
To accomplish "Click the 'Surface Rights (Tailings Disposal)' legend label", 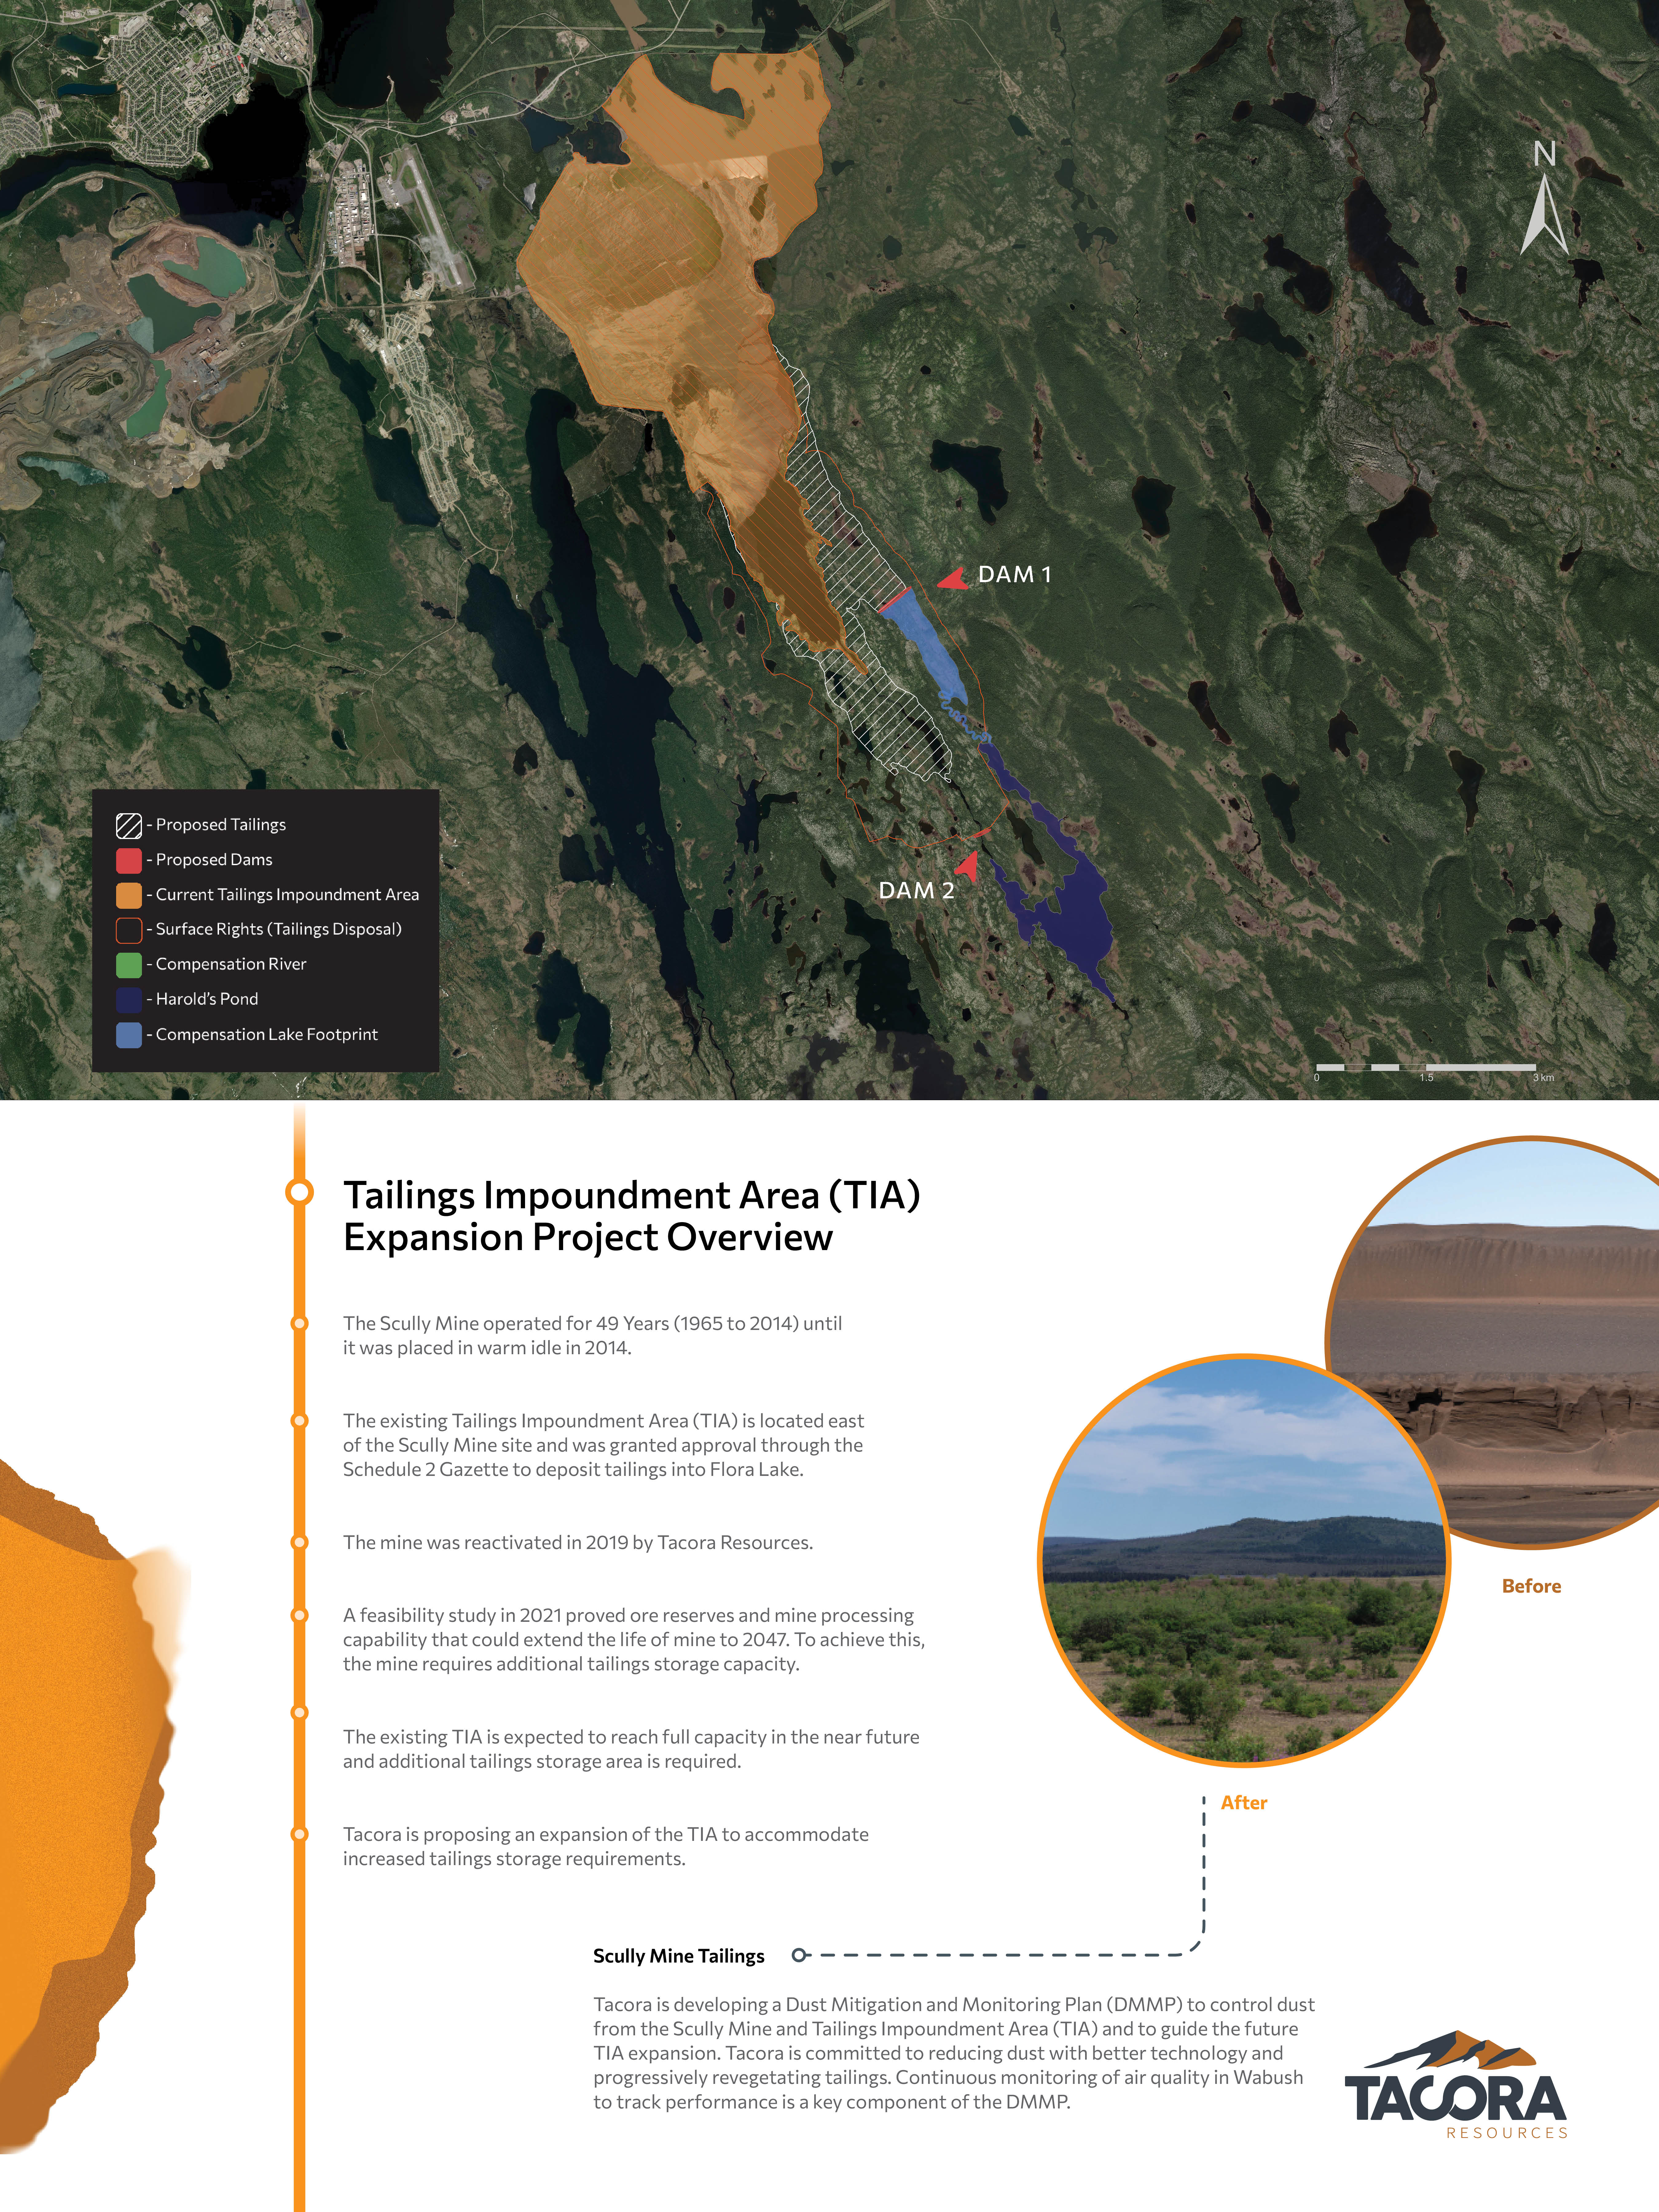I will 279,930.
